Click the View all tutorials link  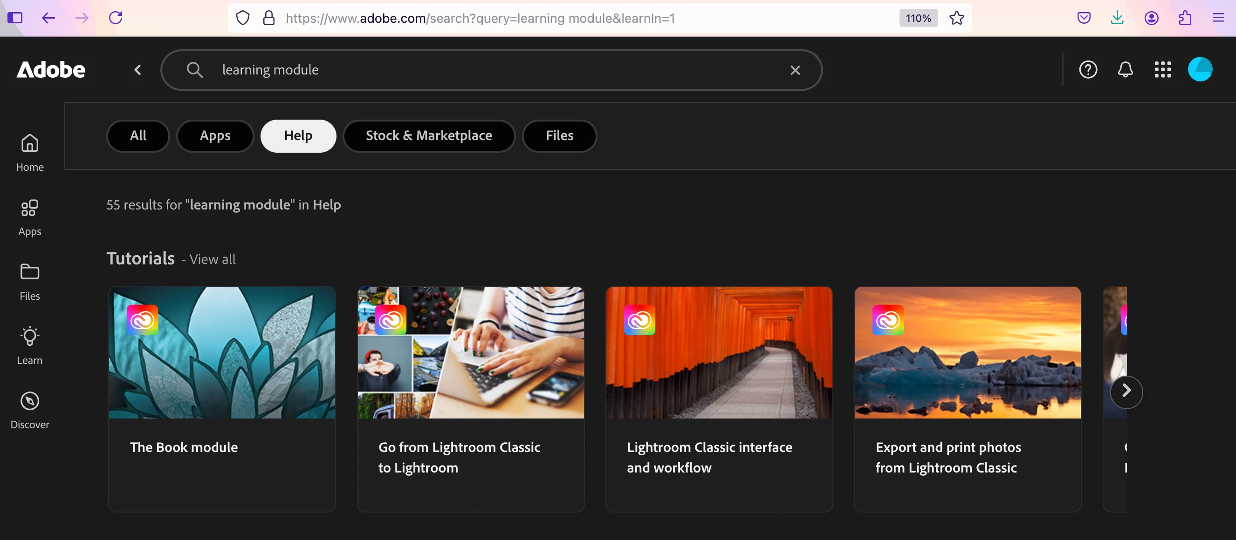(x=212, y=259)
